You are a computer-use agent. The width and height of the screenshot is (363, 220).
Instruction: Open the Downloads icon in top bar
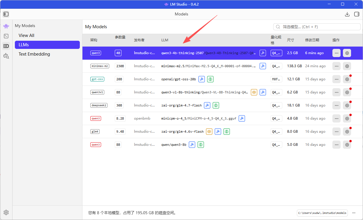[347, 14]
